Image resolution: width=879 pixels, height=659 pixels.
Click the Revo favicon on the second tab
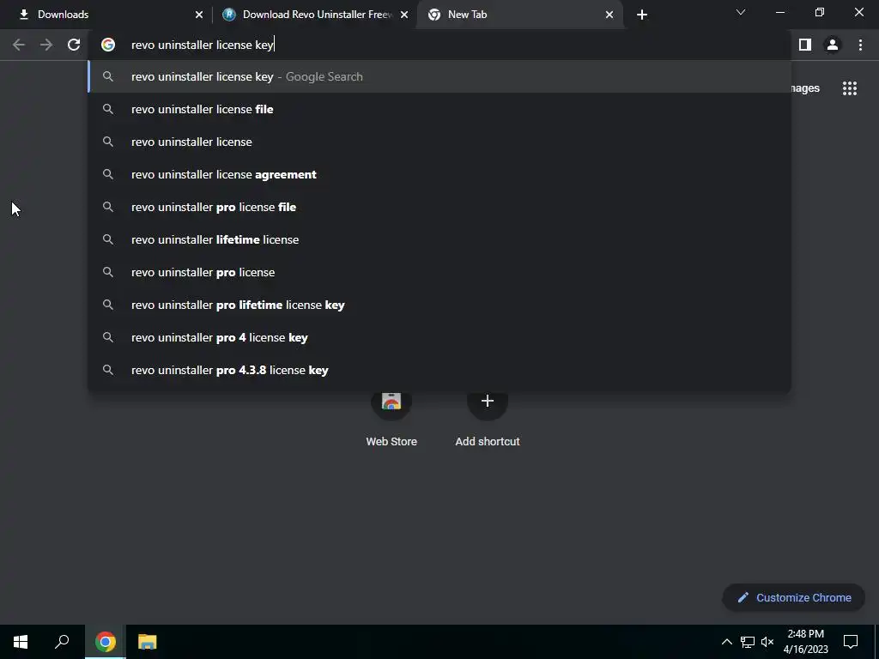(x=228, y=15)
